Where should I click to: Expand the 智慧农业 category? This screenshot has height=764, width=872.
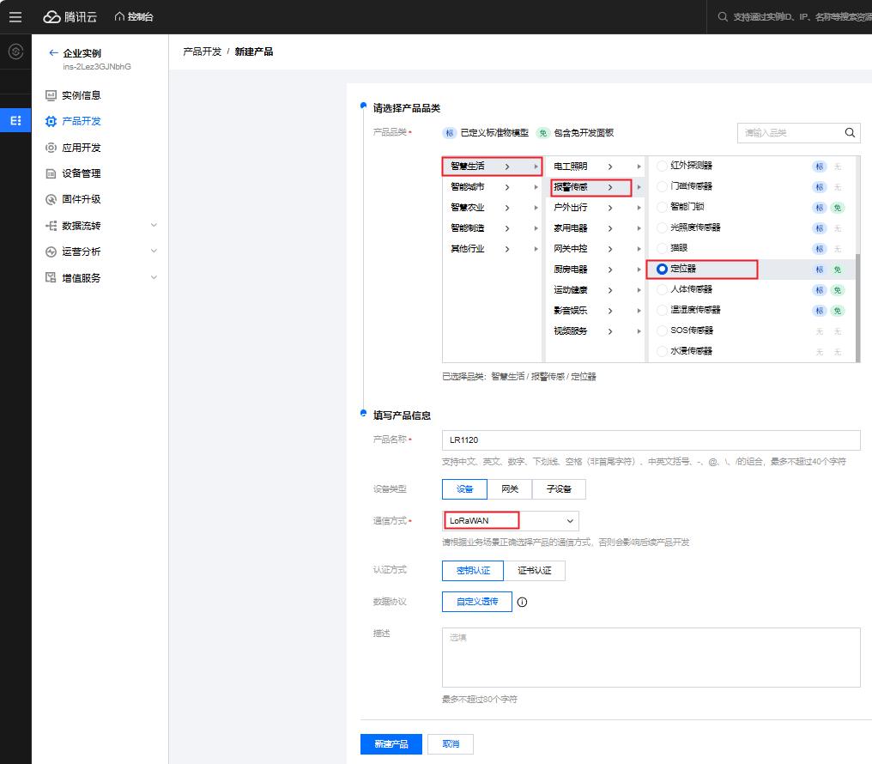(x=492, y=208)
